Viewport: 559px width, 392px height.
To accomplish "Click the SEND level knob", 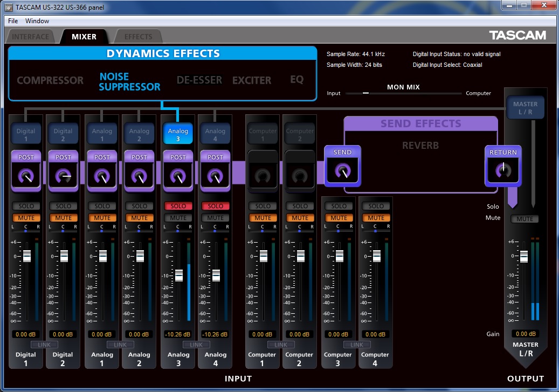I will [x=343, y=171].
